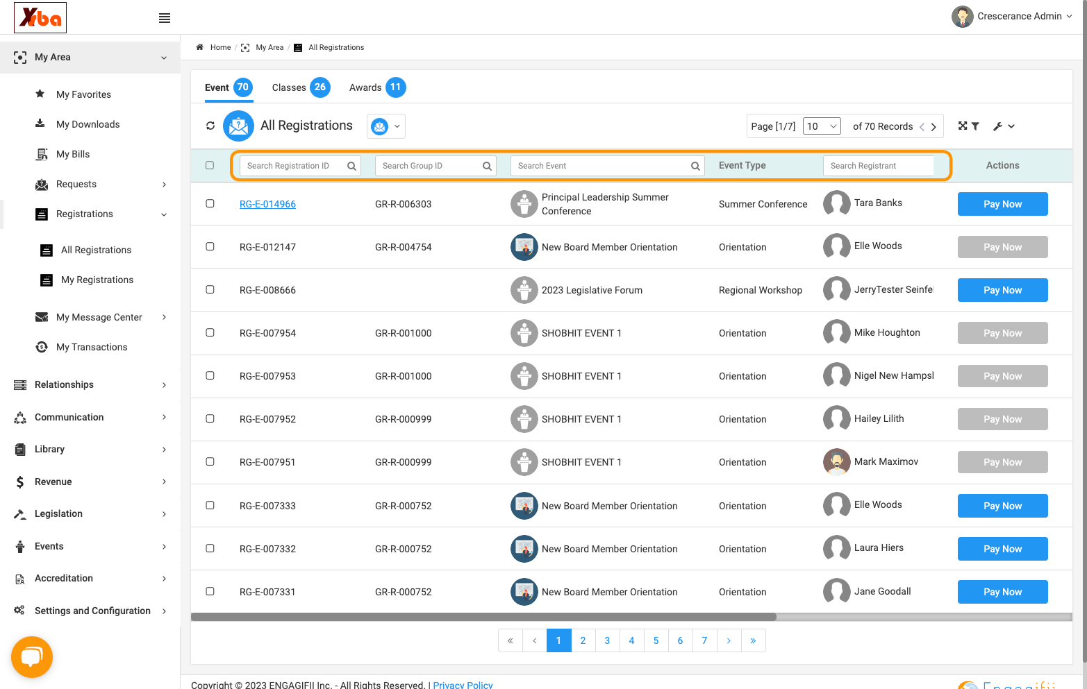Click the Communication icon in sidebar
This screenshot has height=689, width=1087.
tap(20, 418)
